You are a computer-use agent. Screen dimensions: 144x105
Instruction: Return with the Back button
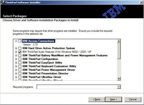(x=97, y=99)
